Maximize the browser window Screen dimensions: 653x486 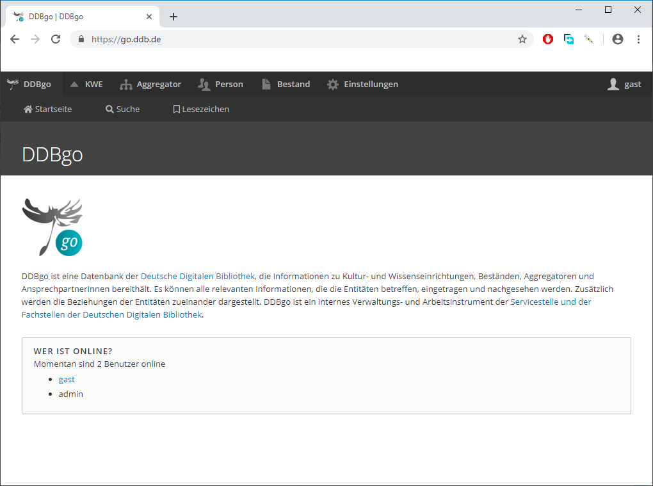pyautogui.click(x=608, y=10)
